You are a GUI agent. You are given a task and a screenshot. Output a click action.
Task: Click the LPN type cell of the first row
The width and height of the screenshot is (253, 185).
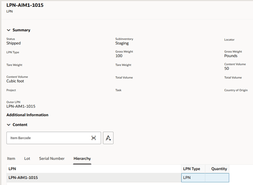pos(193,177)
